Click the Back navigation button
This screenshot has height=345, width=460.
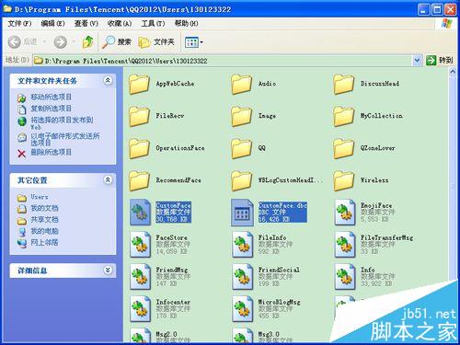(22, 42)
